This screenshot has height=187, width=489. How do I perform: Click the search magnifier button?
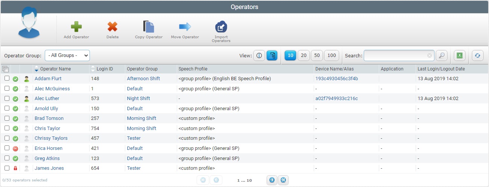(x=442, y=55)
